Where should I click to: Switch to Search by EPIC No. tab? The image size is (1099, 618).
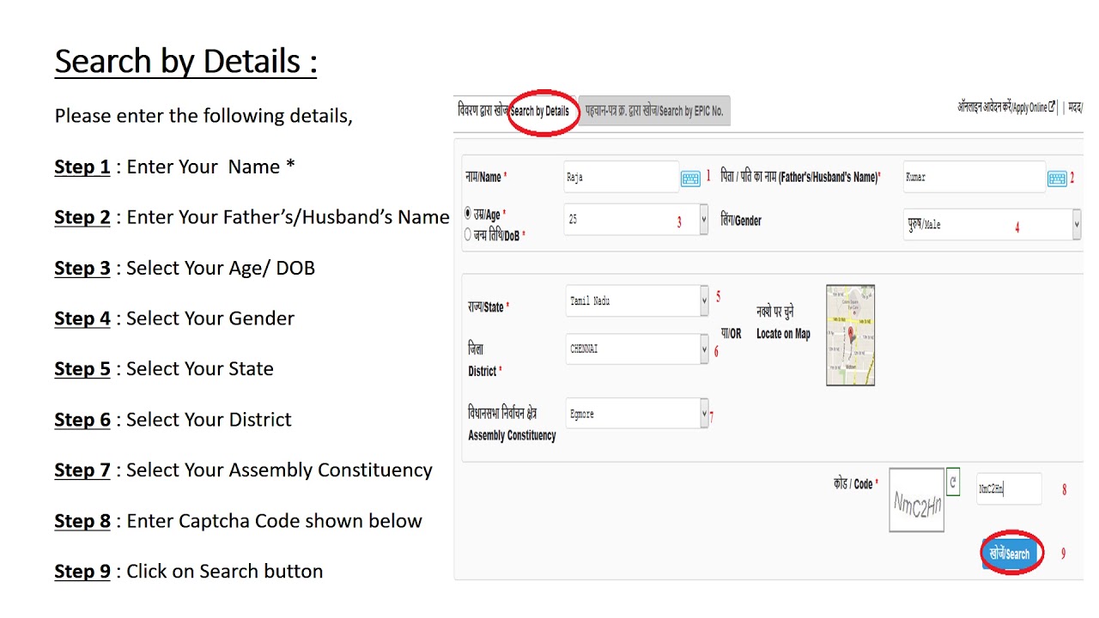coord(654,111)
